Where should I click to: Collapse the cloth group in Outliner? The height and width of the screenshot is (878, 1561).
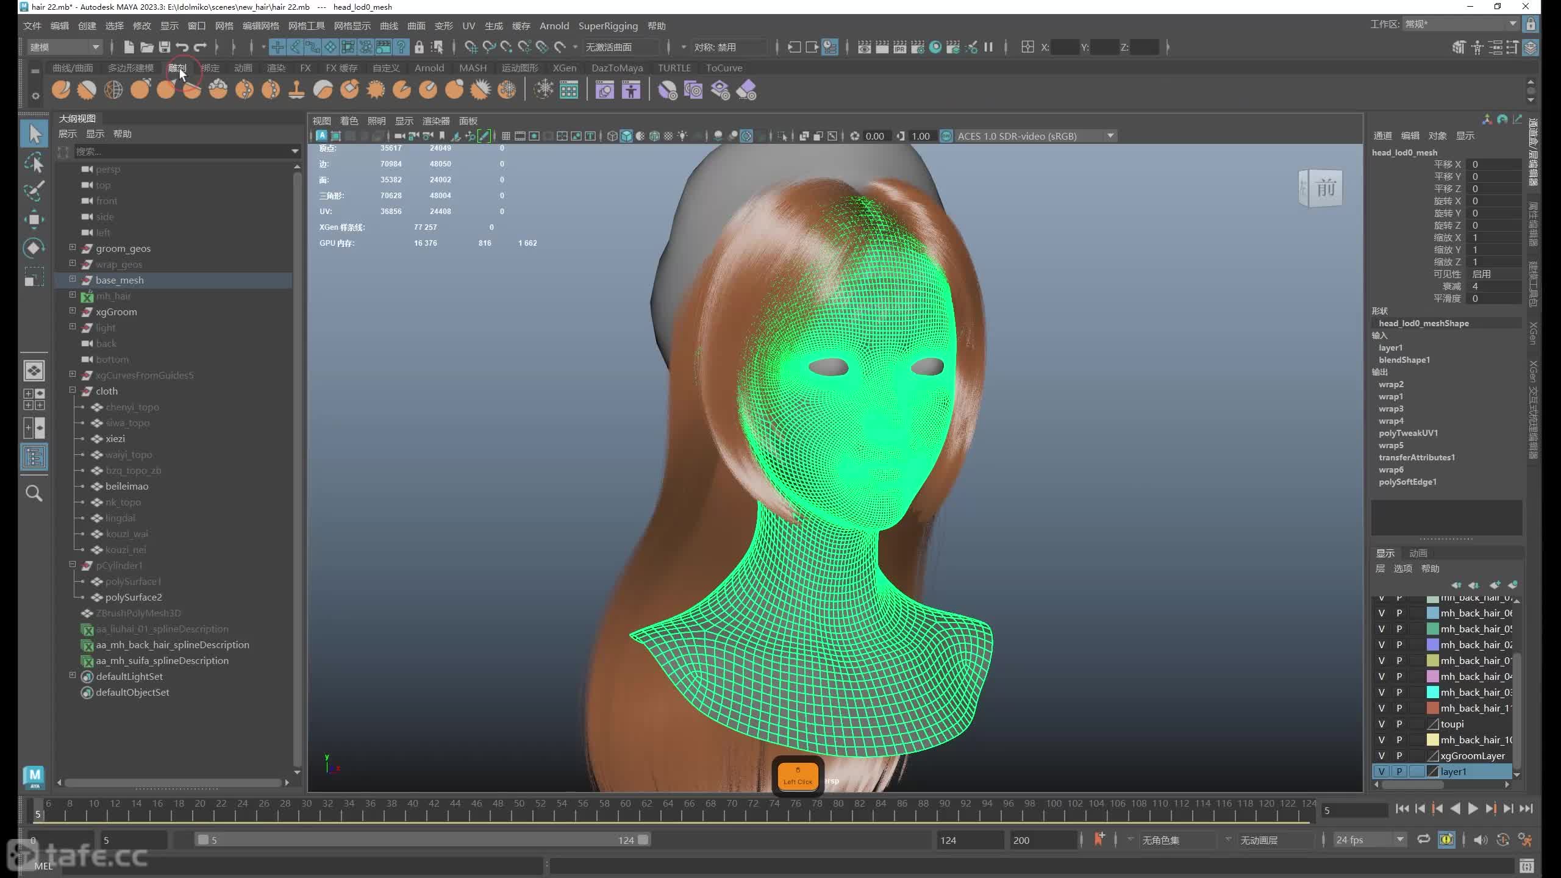73,390
